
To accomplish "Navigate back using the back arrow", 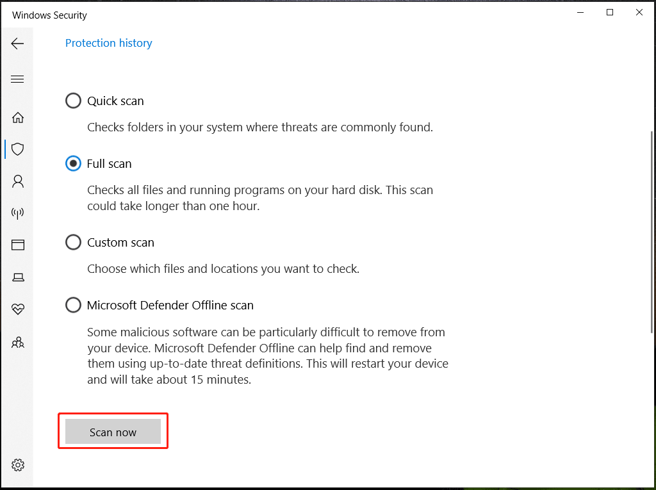I will [x=17, y=43].
